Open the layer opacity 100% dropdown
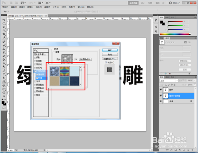Image resolution: width=198 pixels, height=153 pixels. pos(195,80)
